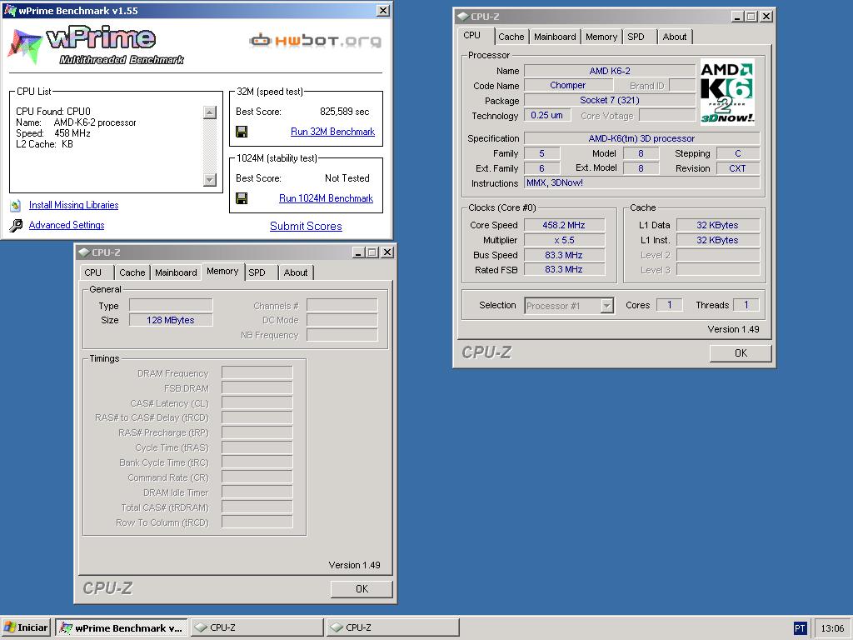This screenshot has height=640, width=853.
Task: Run the 32M Benchmark
Action: point(332,132)
